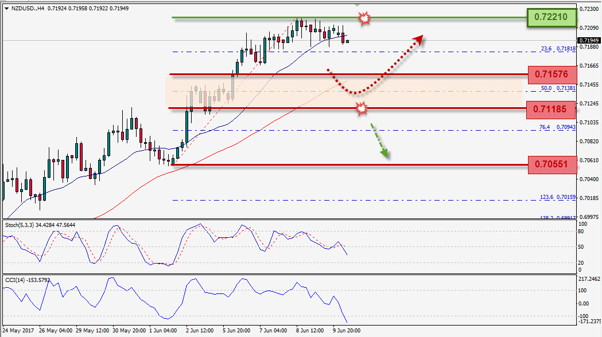Image resolution: width=602 pixels, height=337 pixels.
Task: Click the chart shift triangle marker on top edge
Action: pyautogui.click(x=358, y=5)
